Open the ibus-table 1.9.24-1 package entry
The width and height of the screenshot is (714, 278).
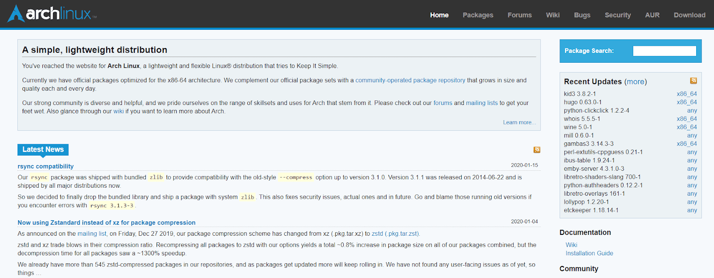click(x=589, y=161)
